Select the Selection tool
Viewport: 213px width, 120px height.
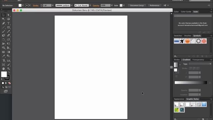click(3, 15)
